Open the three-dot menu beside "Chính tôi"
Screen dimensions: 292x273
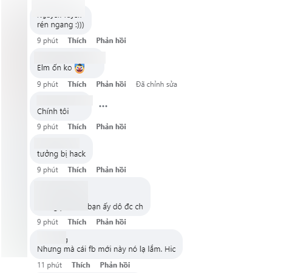click(103, 106)
